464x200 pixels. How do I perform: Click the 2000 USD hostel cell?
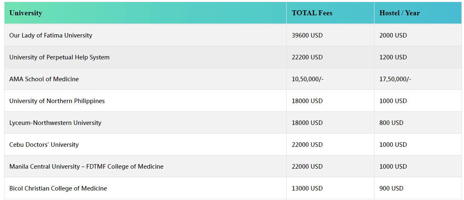[x=393, y=35]
